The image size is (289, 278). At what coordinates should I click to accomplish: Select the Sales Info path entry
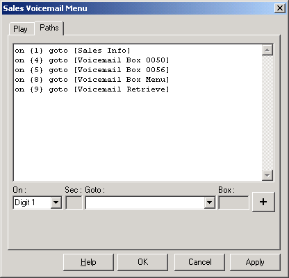(73, 51)
